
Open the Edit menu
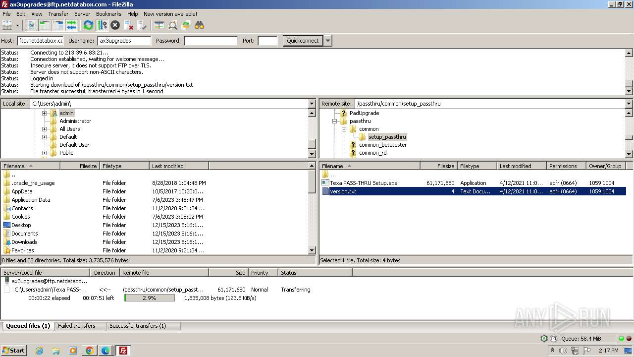pos(21,14)
